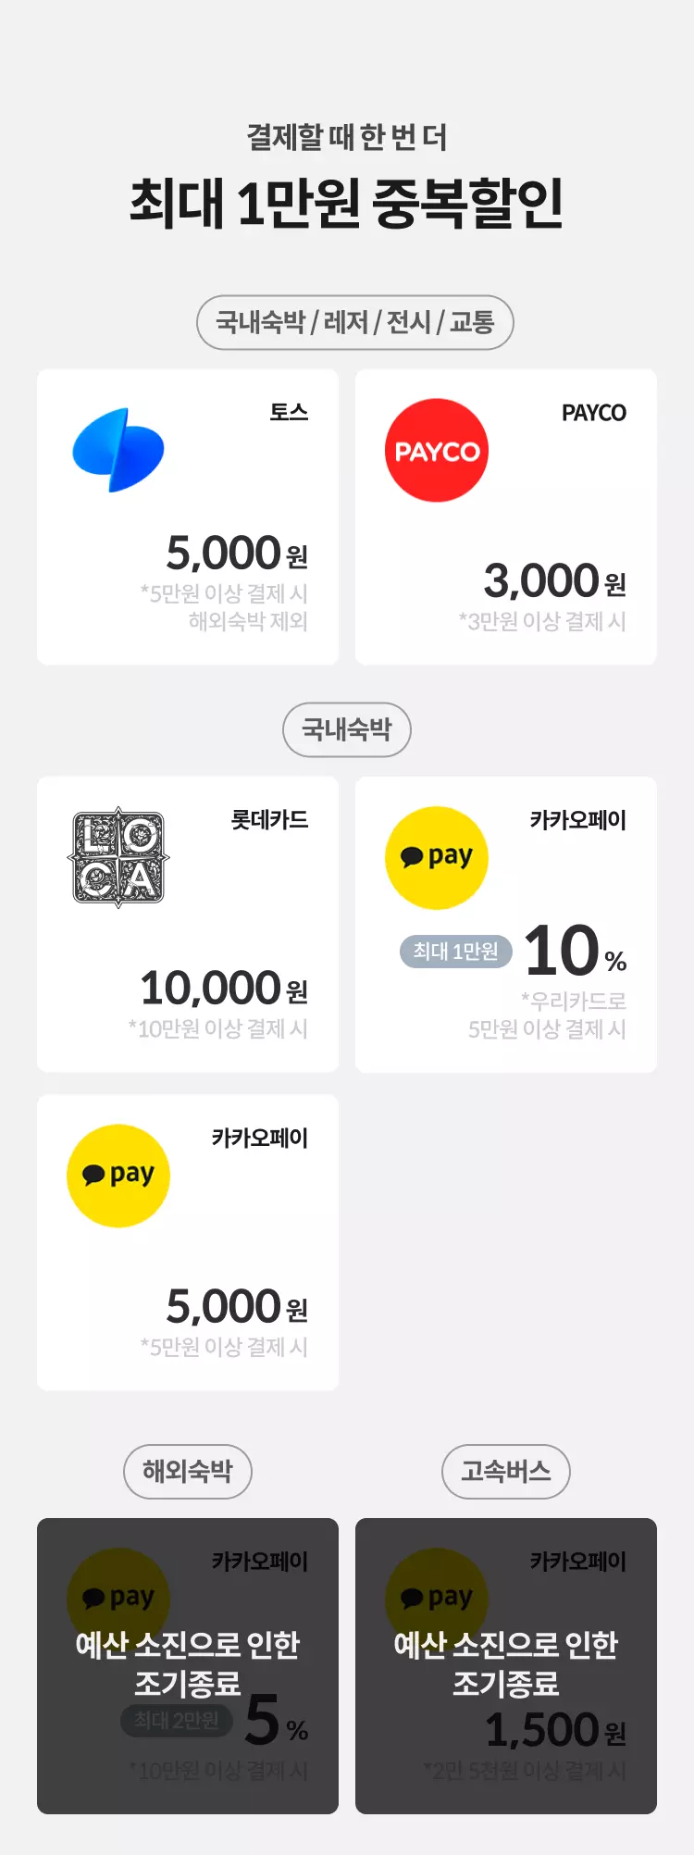Tap the blue Toss logo icon
The width and height of the screenshot is (694, 1855).
[x=118, y=450]
